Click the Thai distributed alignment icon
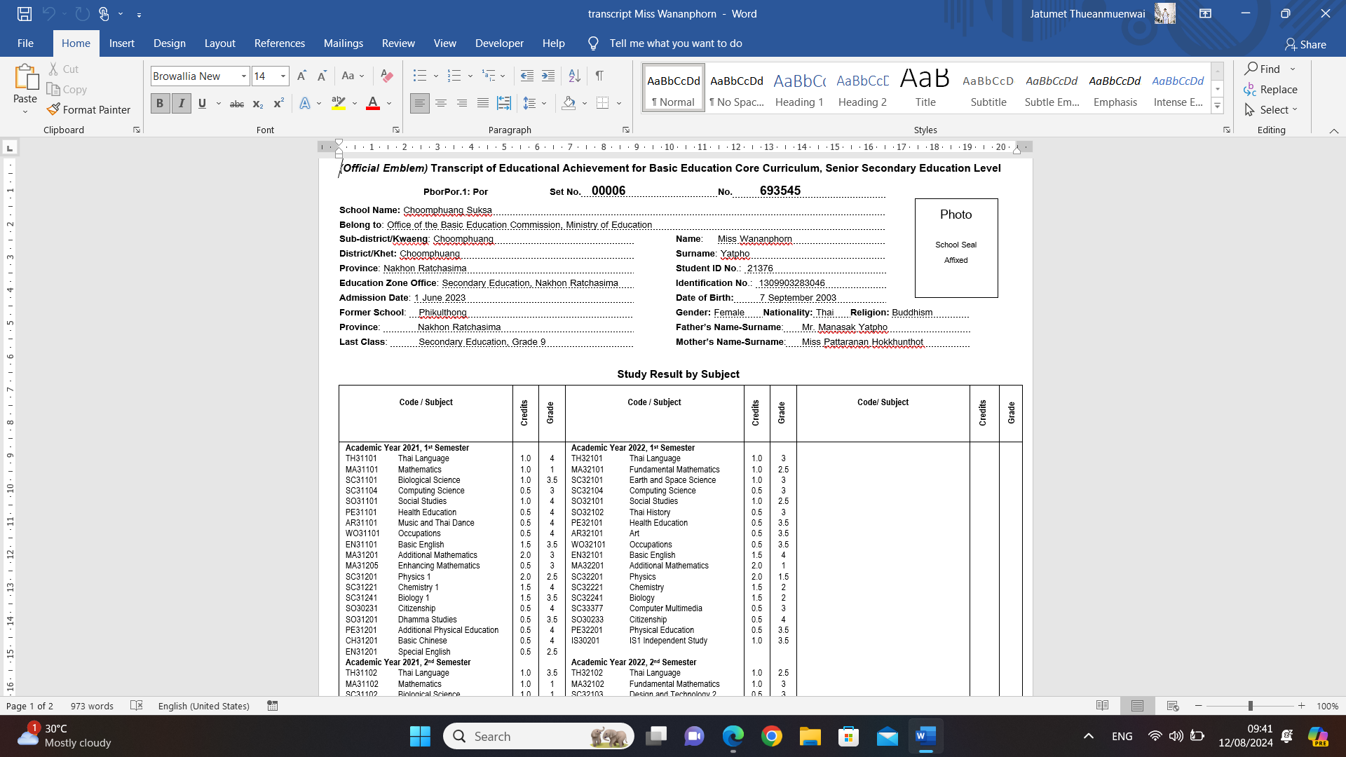This screenshot has width=1346, height=757. tap(504, 104)
